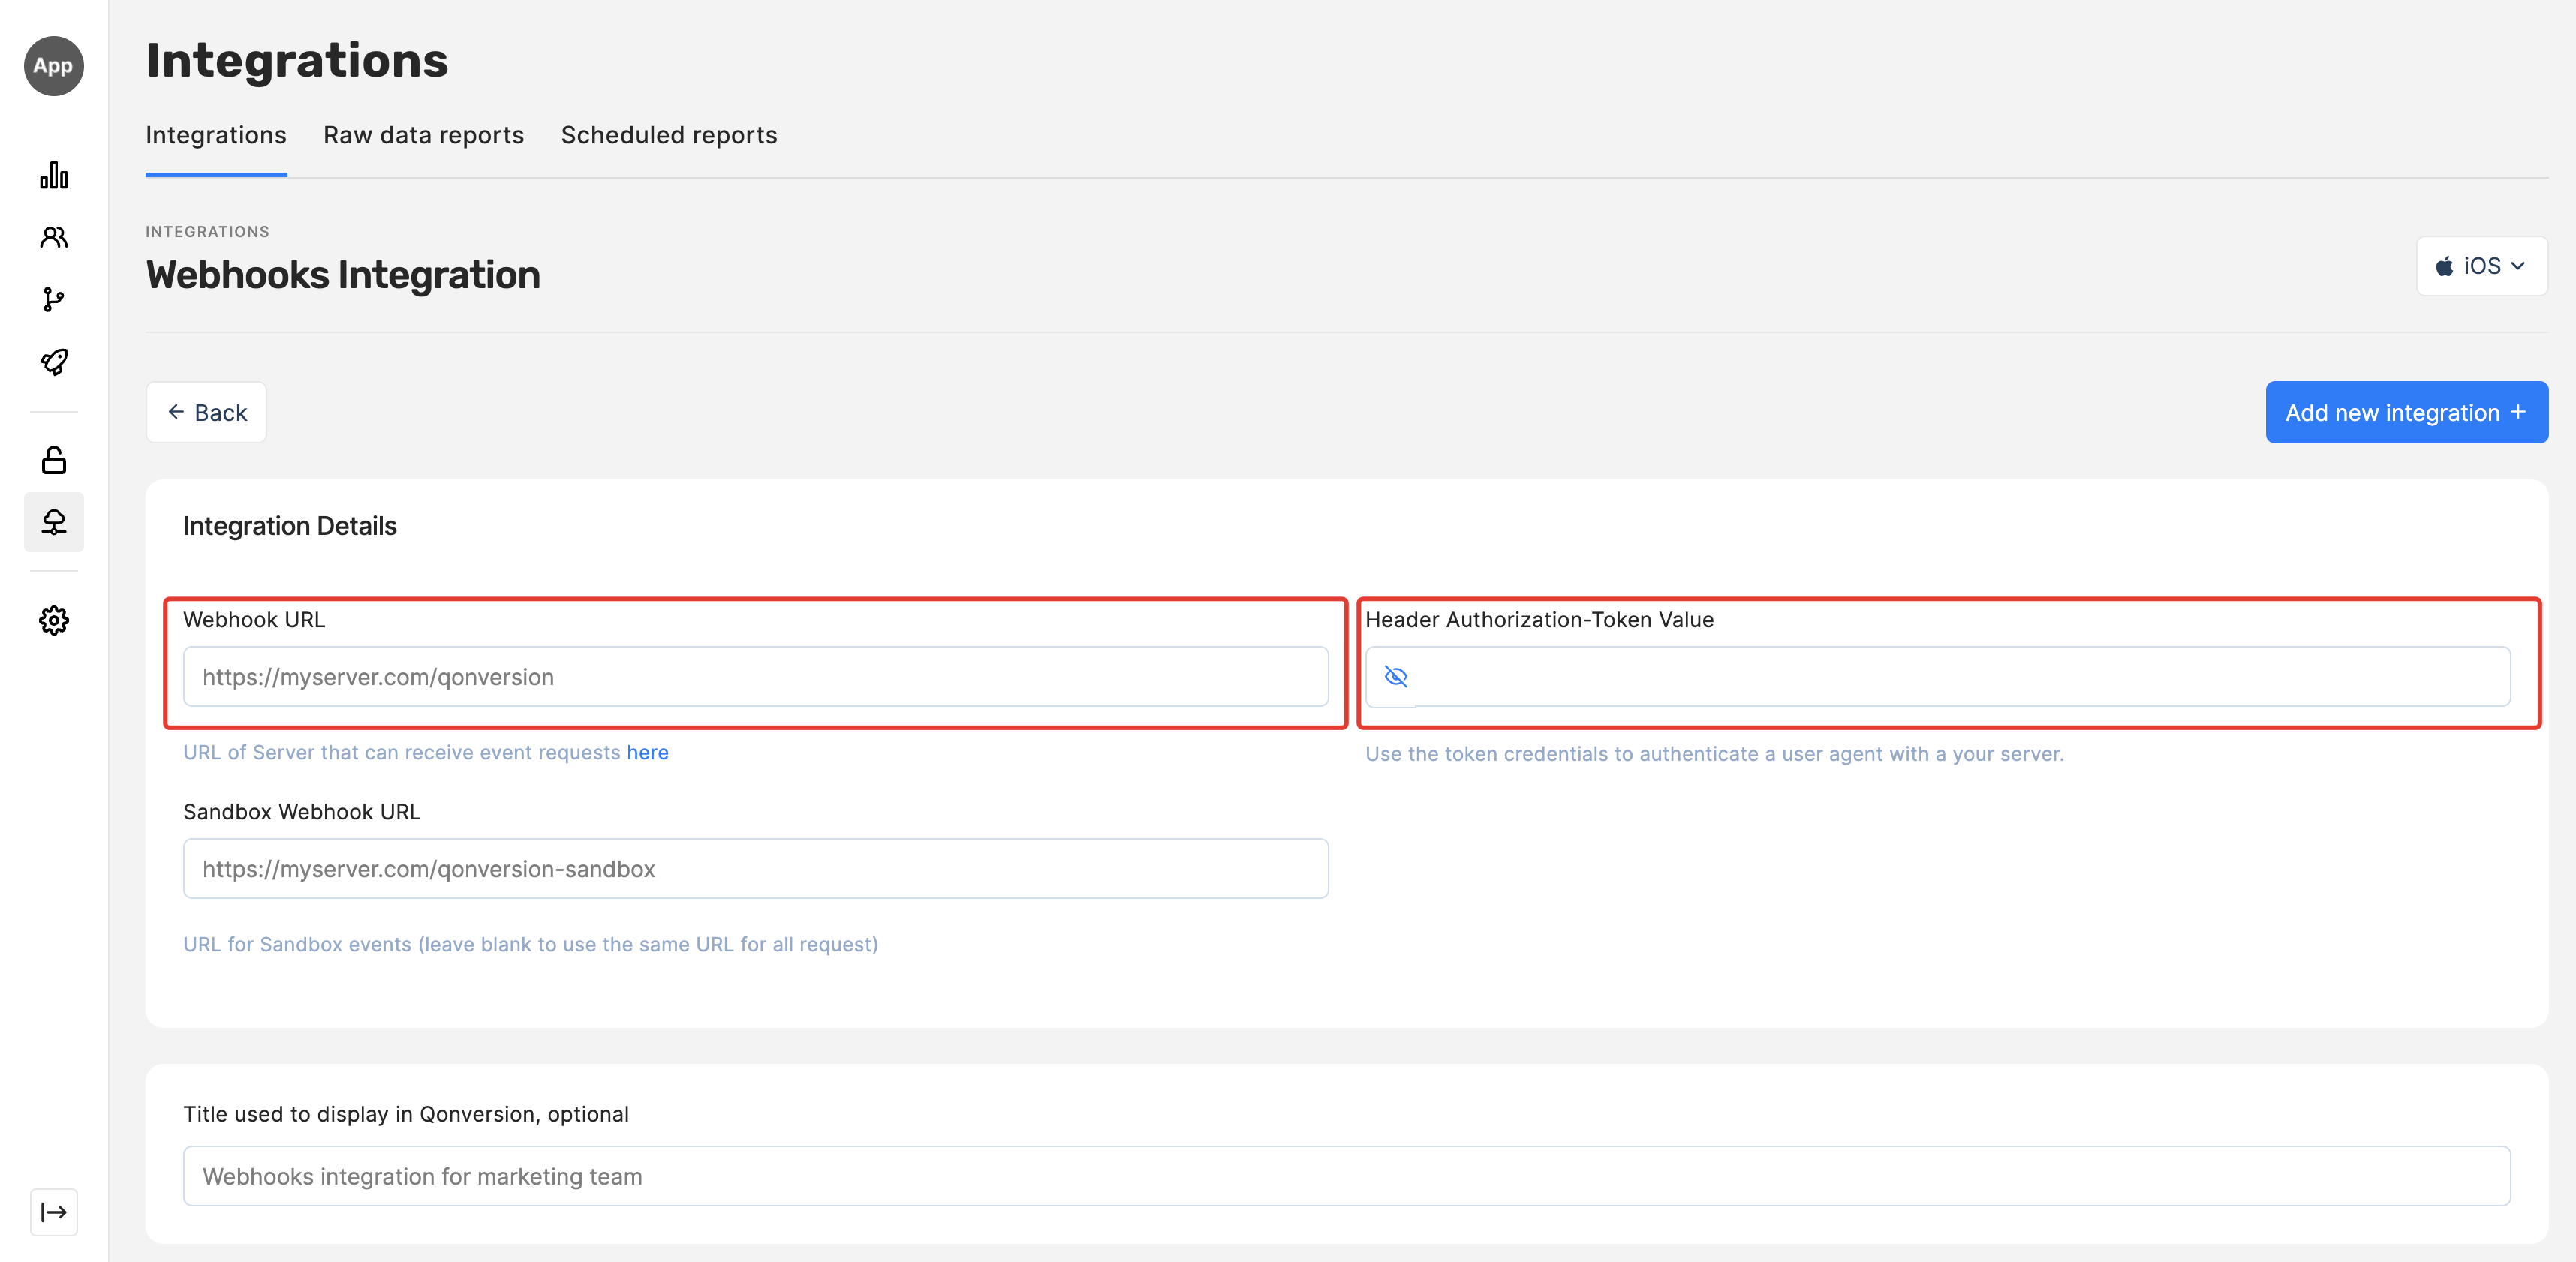Open the rocket sidebar icon
2576x1262 pixels.
[x=54, y=362]
